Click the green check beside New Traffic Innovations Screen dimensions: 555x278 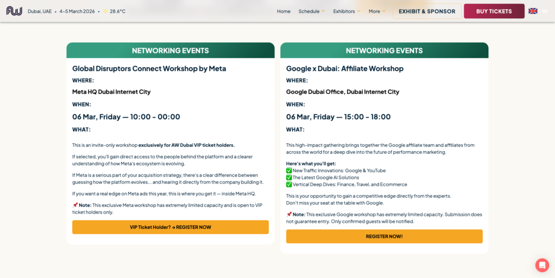tap(289, 171)
